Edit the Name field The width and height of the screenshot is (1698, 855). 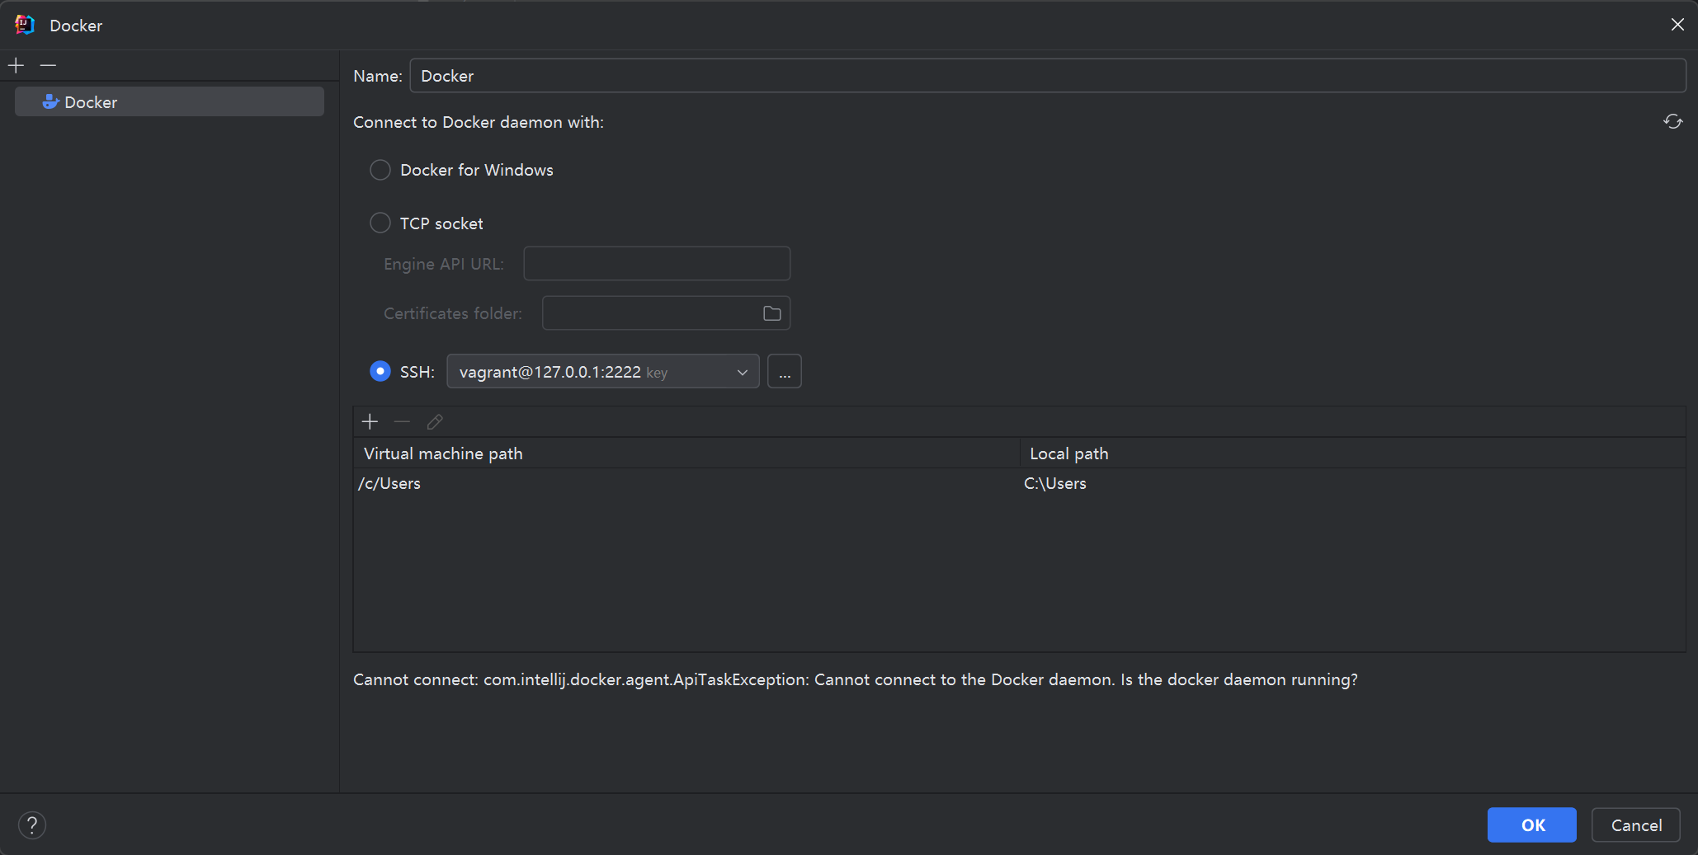pyautogui.click(x=1048, y=76)
